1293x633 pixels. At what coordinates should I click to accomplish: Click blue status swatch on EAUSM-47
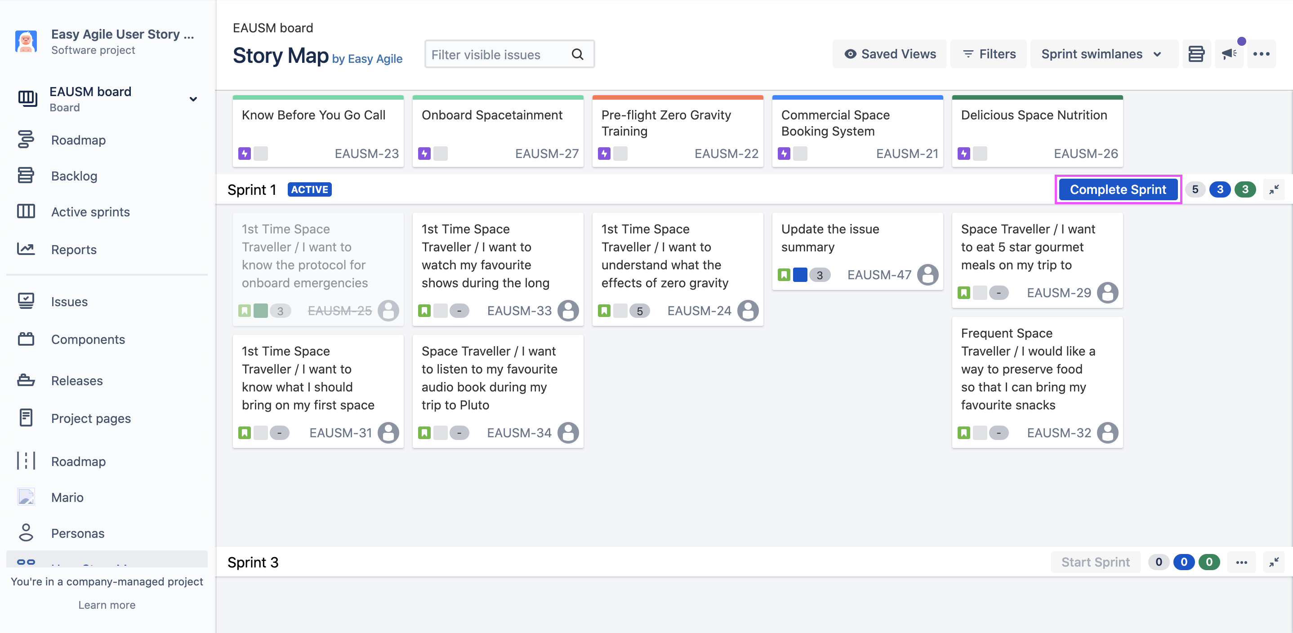coord(800,275)
